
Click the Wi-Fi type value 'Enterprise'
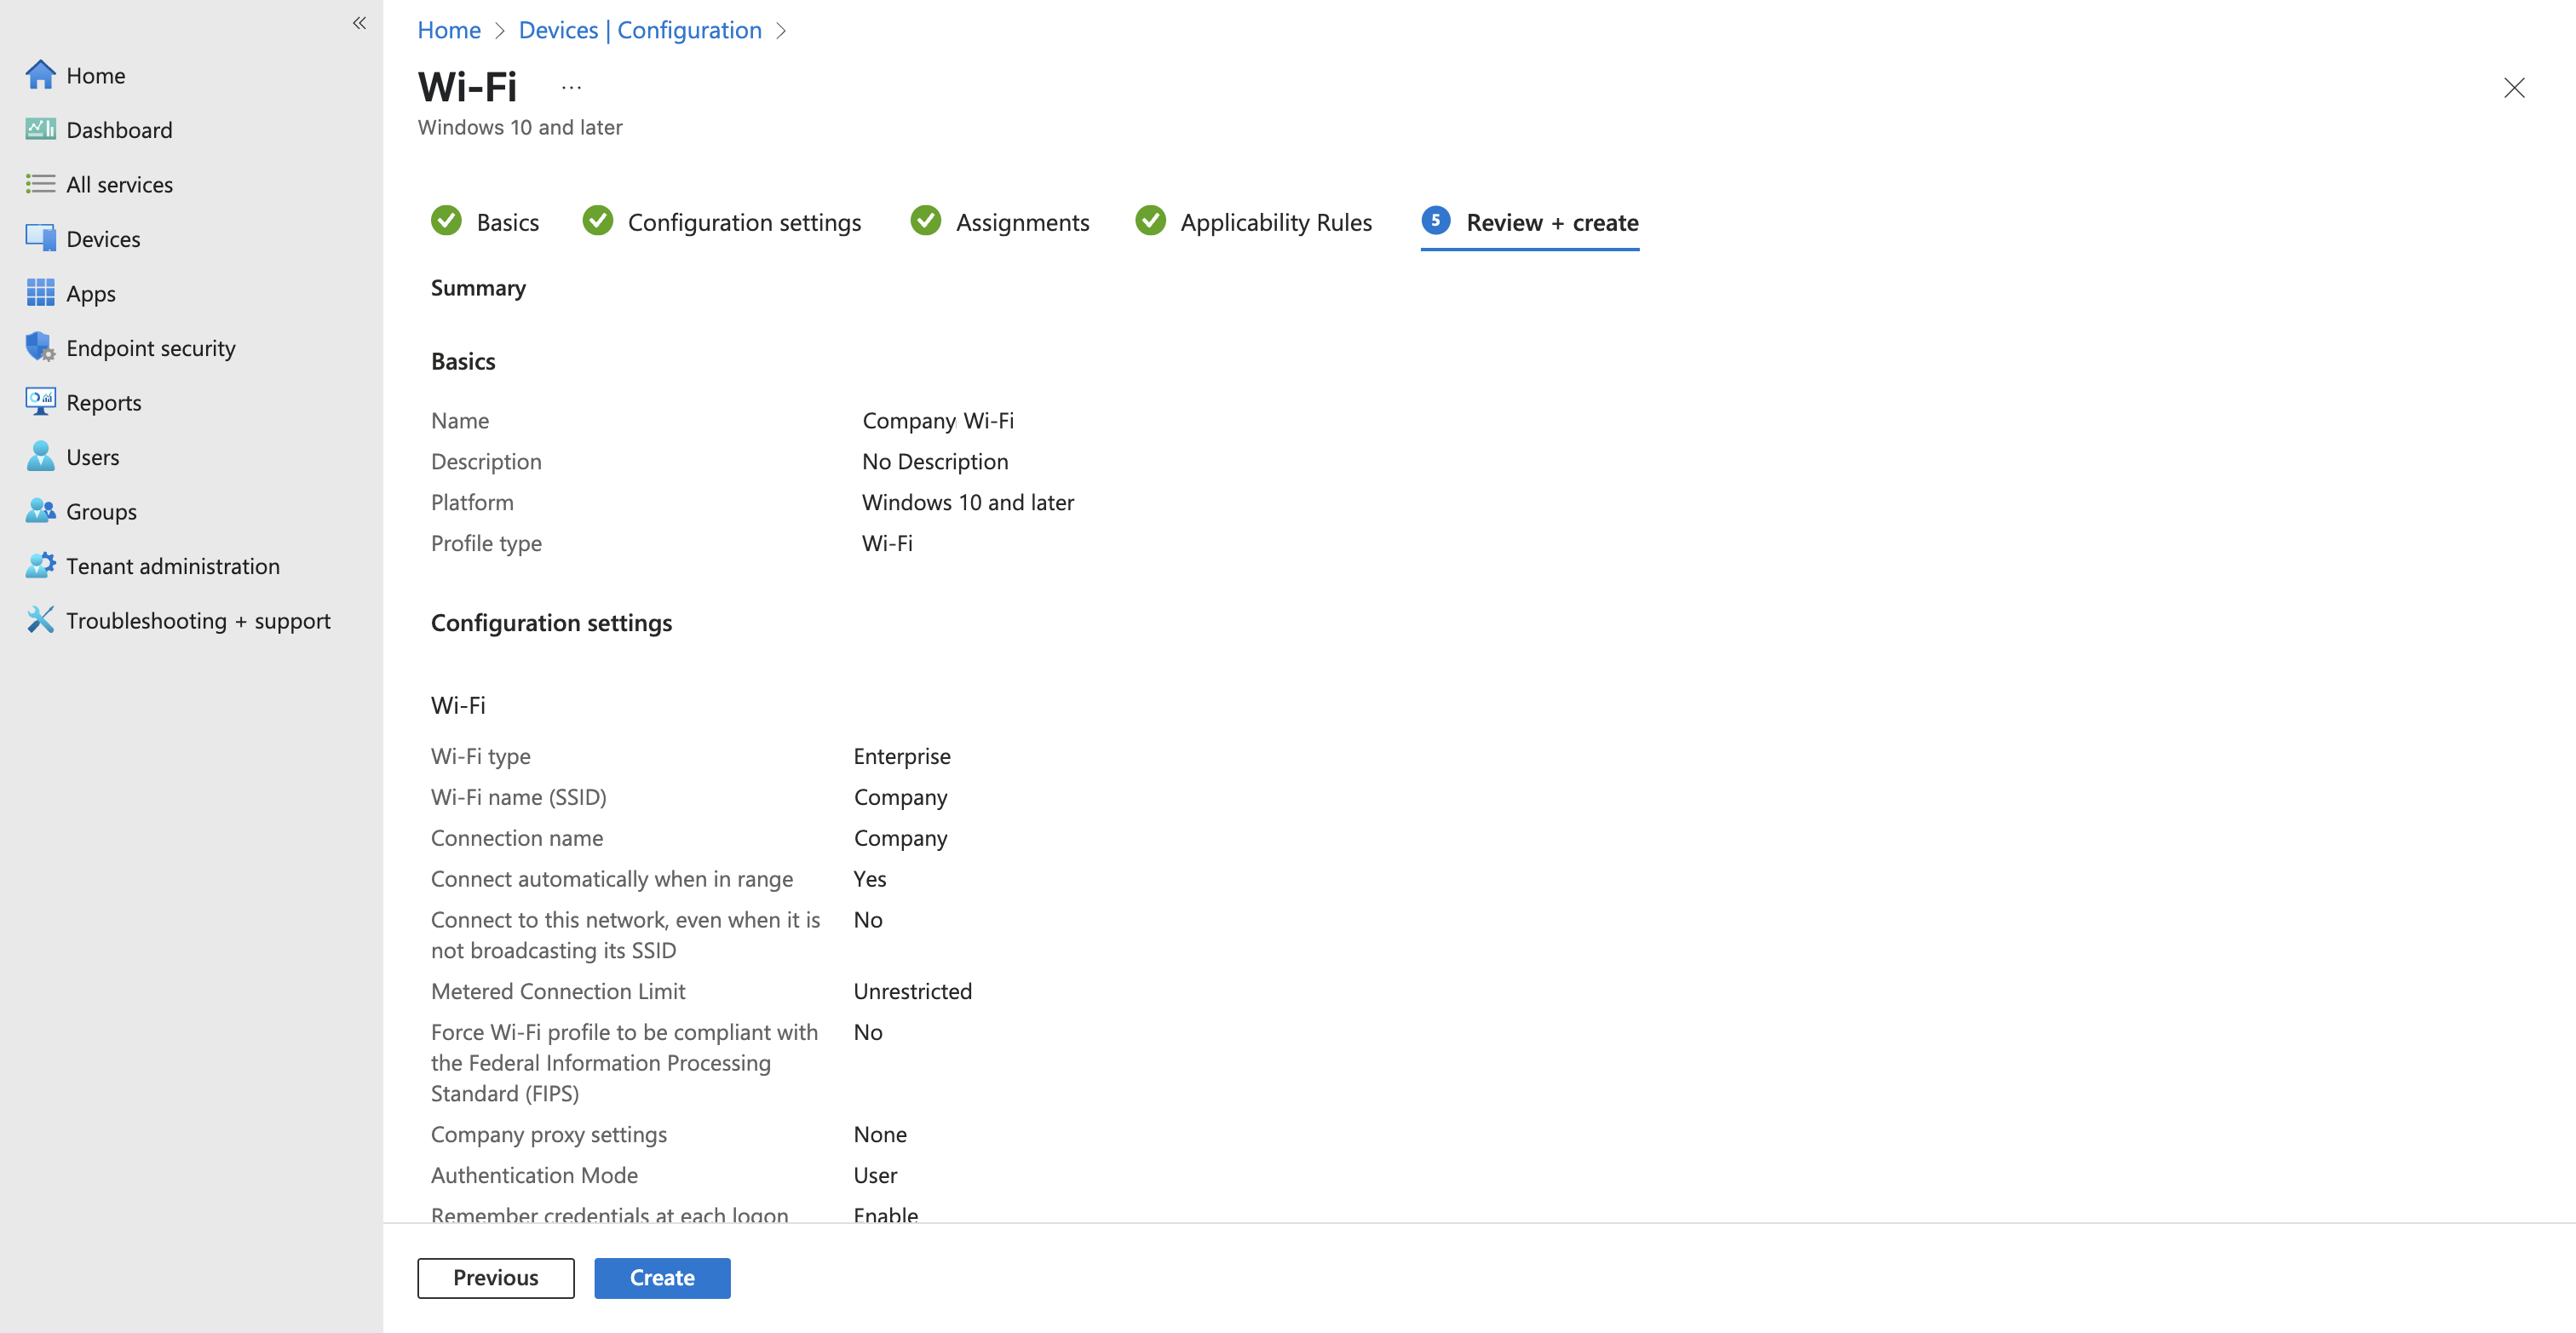point(902,756)
